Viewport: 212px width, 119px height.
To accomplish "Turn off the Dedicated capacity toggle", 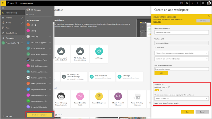I will (x=157, y=90).
